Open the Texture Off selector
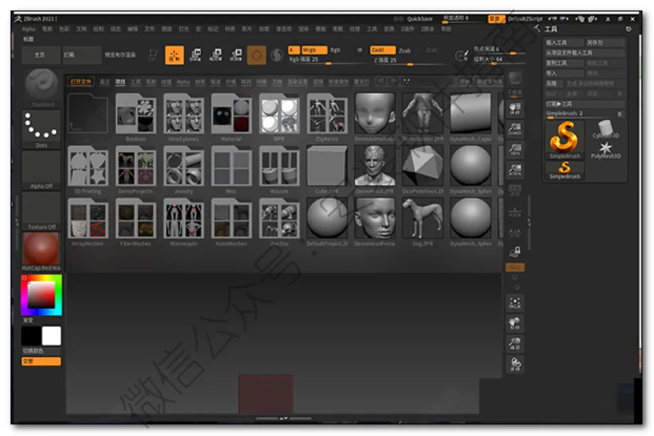 click(42, 211)
